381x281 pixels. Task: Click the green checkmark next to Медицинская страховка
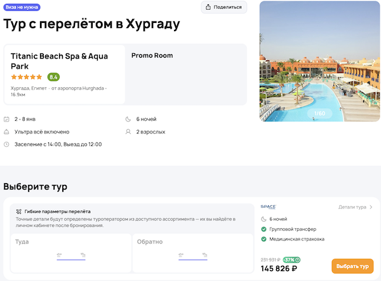tap(264, 239)
